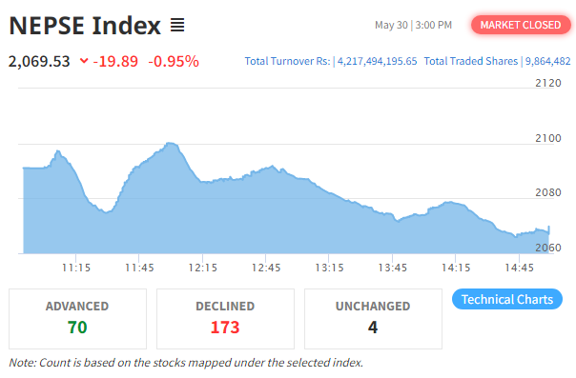Click the index value 2,069.53
The width and height of the screenshot is (576, 378).
click(39, 61)
